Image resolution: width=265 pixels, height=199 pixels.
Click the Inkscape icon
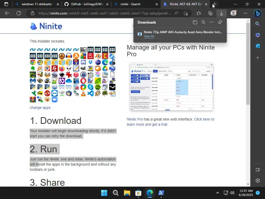pos(62,75)
